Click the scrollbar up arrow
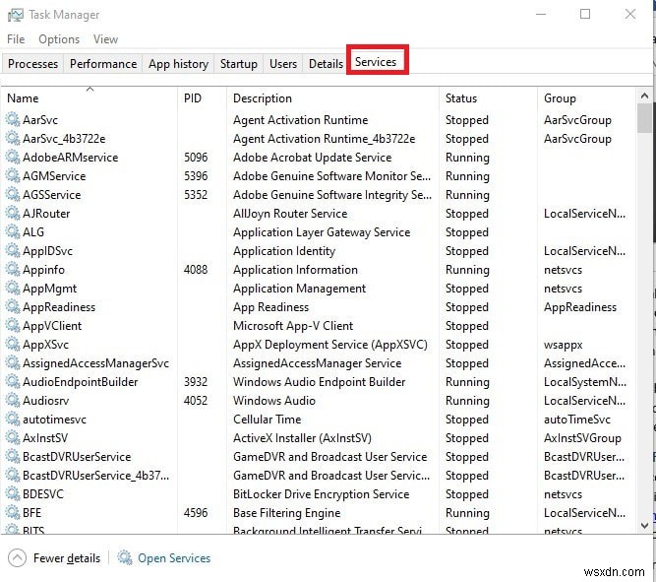The width and height of the screenshot is (656, 582). pyautogui.click(x=644, y=97)
